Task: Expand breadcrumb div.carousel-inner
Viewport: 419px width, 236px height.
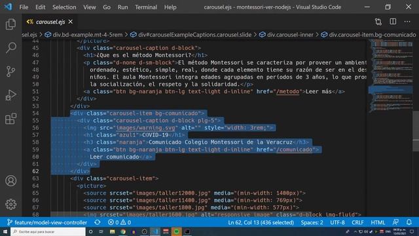Action: pyautogui.click(x=287, y=35)
